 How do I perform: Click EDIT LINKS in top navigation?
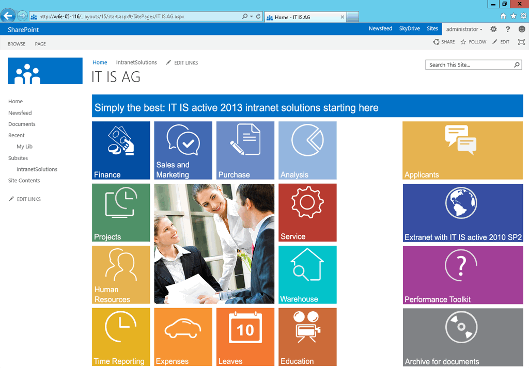(x=182, y=62)
